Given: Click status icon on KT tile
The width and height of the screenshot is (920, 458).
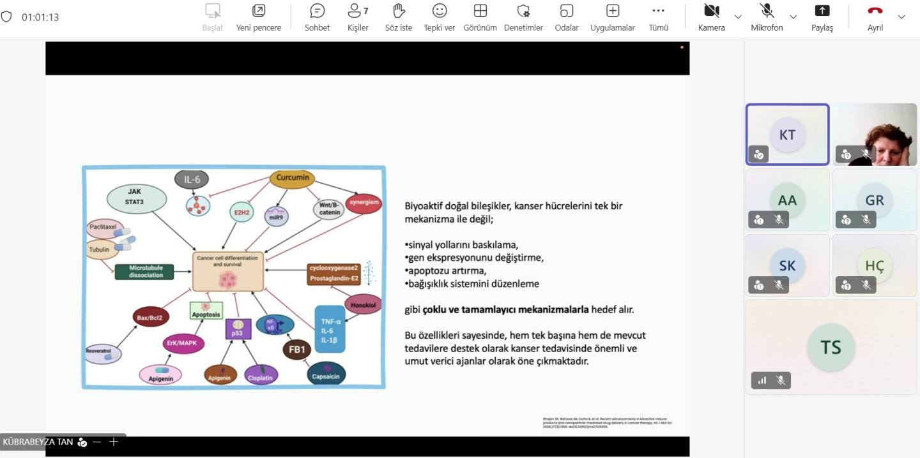Looking at the screenshot, I should pos(758,154).
